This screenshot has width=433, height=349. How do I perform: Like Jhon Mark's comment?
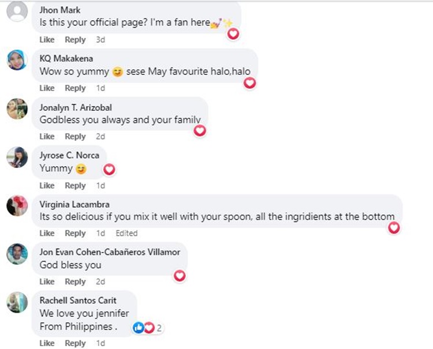(47, 40)
